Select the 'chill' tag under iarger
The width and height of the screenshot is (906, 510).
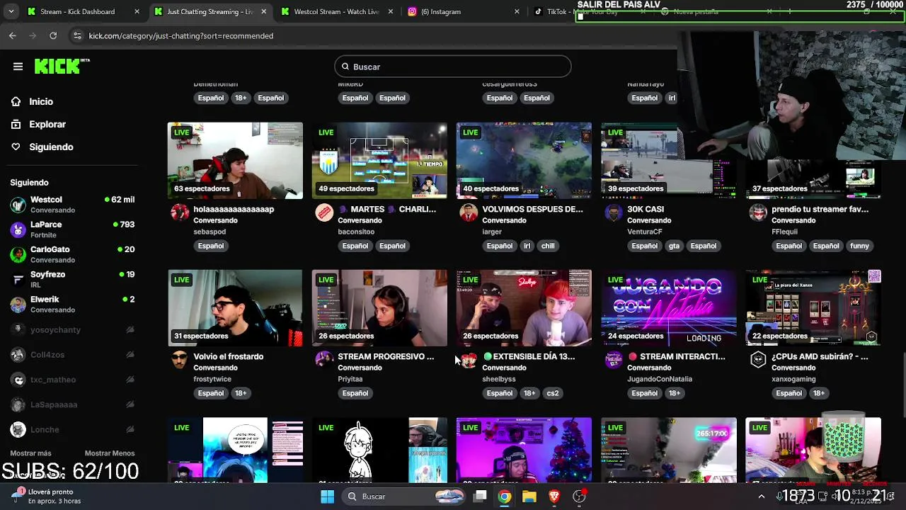(548, 246)
